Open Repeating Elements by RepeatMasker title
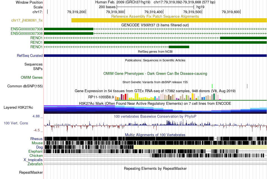The image size is (267, 179). point(155,169)
